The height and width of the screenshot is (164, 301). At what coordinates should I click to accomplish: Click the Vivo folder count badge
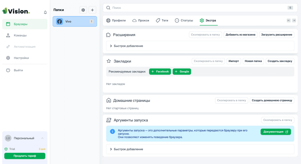92,21
